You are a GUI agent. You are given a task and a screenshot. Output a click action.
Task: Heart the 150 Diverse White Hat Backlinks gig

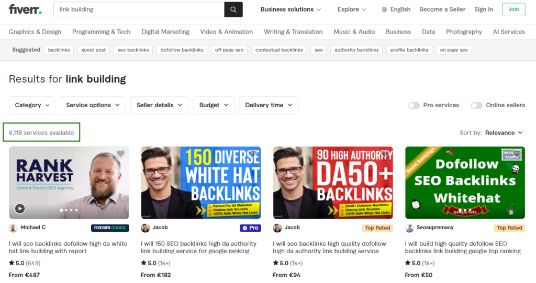(253, 154)
